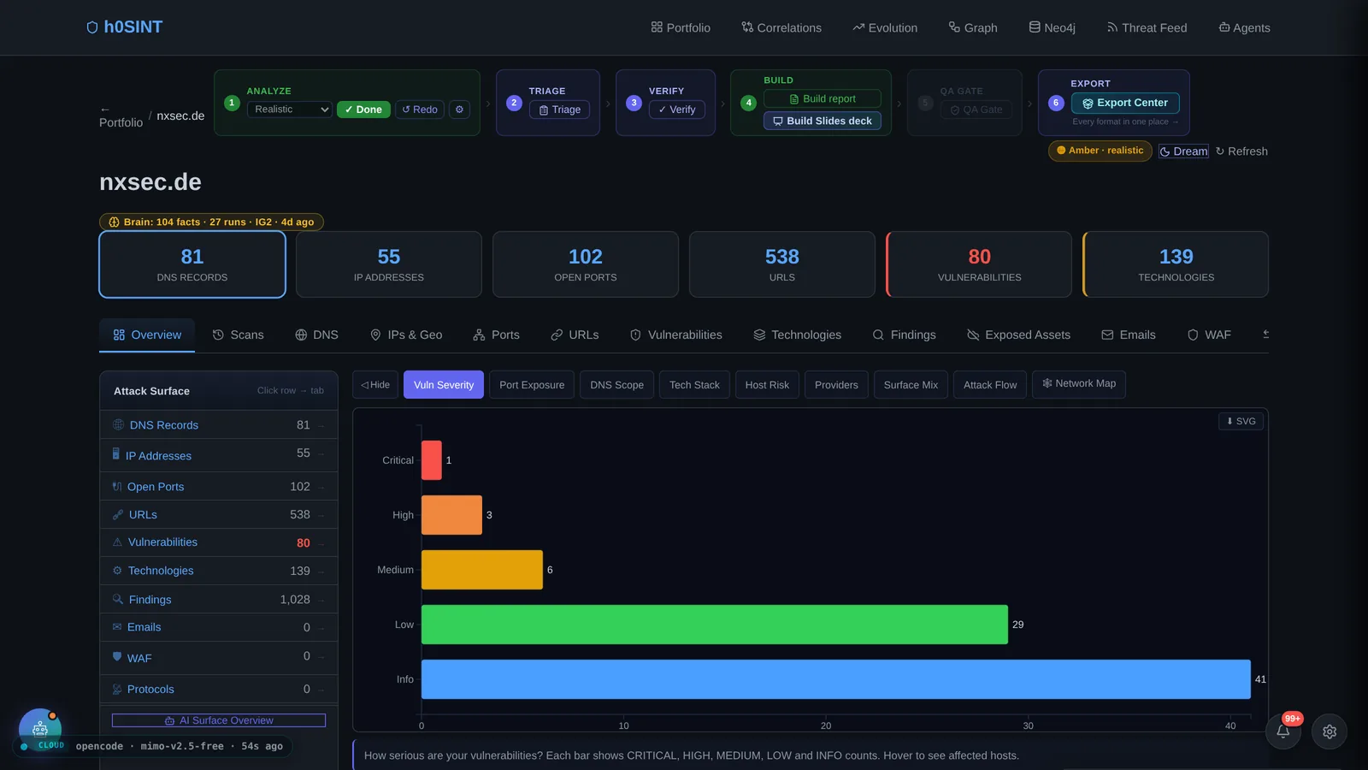1368x770 pixels.
Task: Switch to the Exposed Assets tab
Action: (1018, 335)
